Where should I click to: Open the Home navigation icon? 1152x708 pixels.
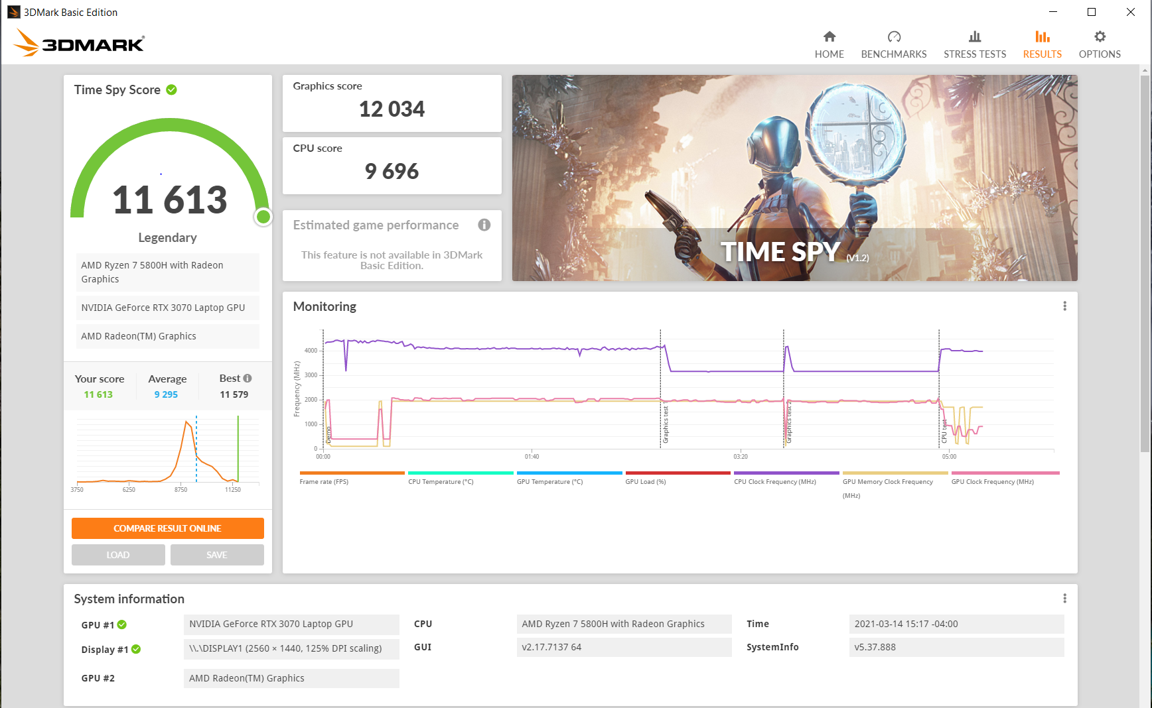pos(829,36)
